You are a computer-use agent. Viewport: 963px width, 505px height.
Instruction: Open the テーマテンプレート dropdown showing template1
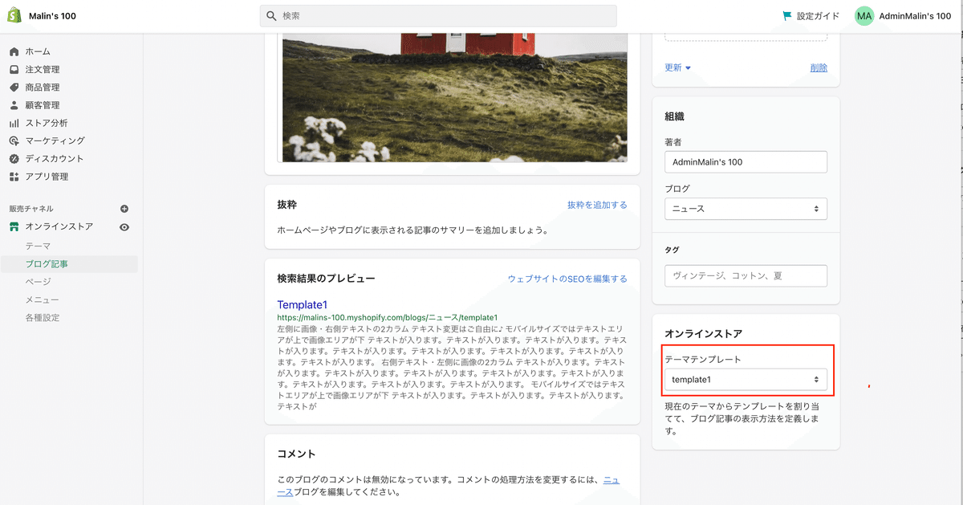tap(746, 379)
